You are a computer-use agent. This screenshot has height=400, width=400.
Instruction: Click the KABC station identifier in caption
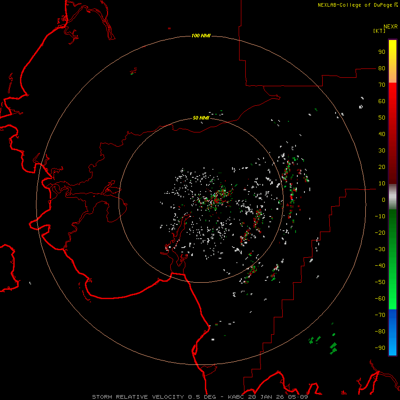coord(237,397)
